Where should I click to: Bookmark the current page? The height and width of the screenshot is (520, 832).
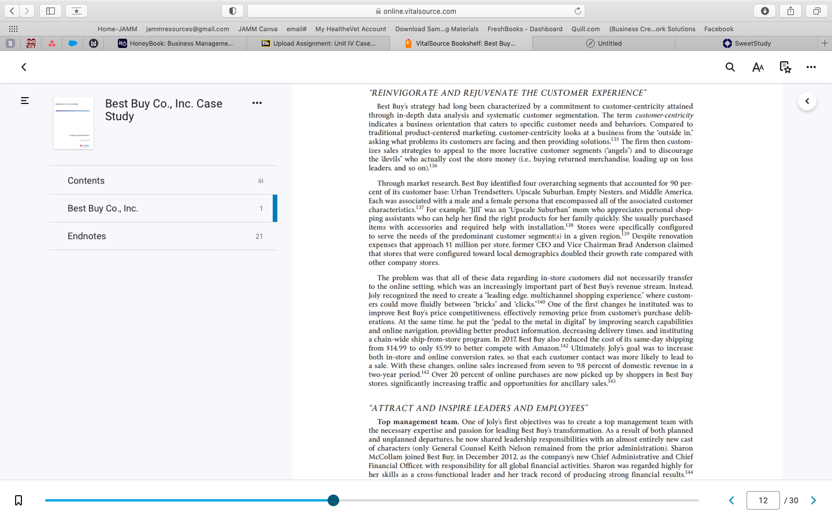(x=18, y=500)
